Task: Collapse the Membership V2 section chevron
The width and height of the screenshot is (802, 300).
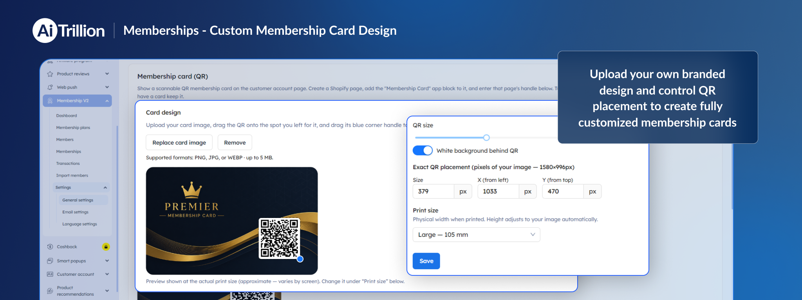Action: pyautogui.click(x=107, y=101)
